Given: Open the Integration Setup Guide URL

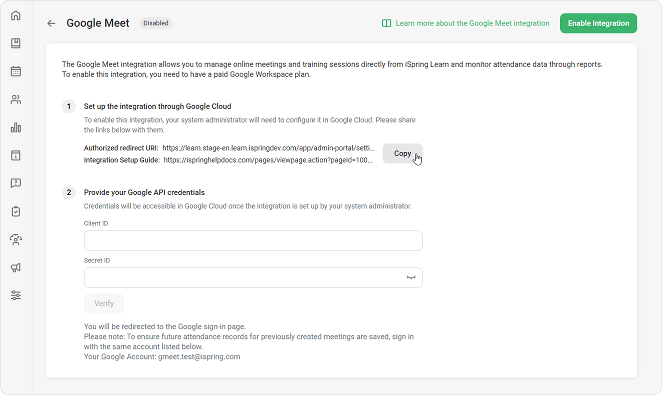Looking at the screenshot, I should 268,160.
